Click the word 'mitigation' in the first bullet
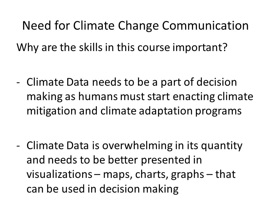The image size is (271, 203). coord(51,111)
